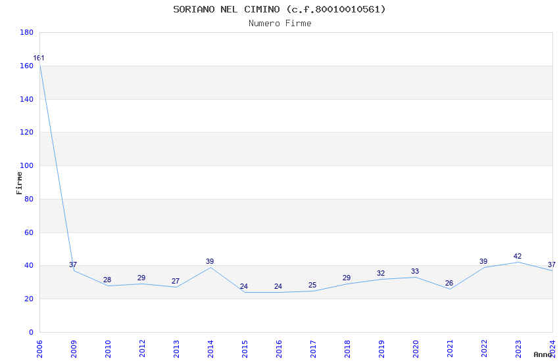The width and height of the screenshot is (559, 361).
Task: Click the Anno x-axis label
Action: [542, 354]
